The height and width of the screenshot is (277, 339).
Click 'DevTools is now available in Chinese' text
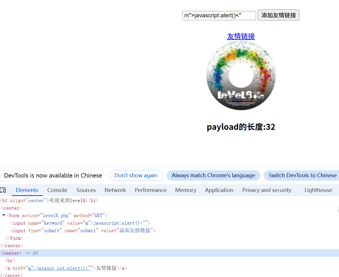53,175
